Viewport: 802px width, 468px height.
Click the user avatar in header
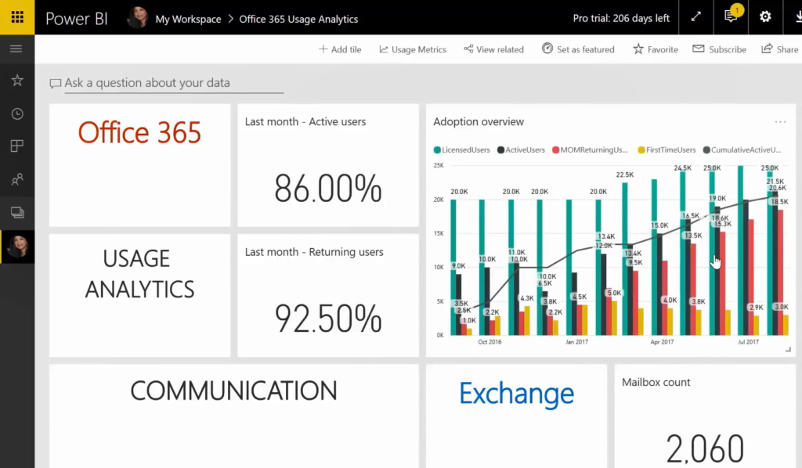137,17
